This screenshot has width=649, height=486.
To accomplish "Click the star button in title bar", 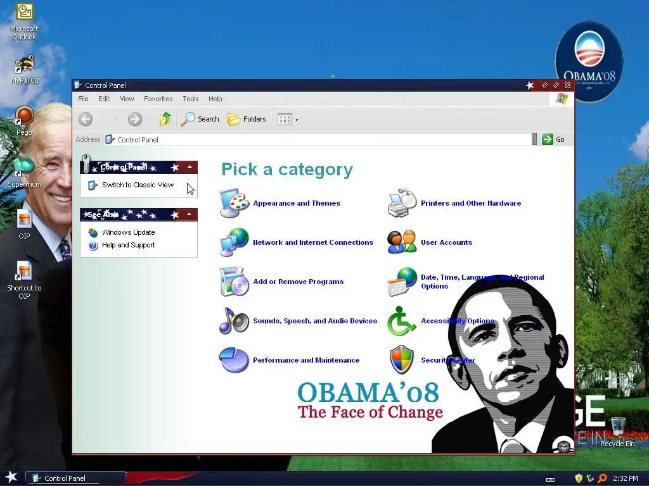I will (x=529, y=85).
